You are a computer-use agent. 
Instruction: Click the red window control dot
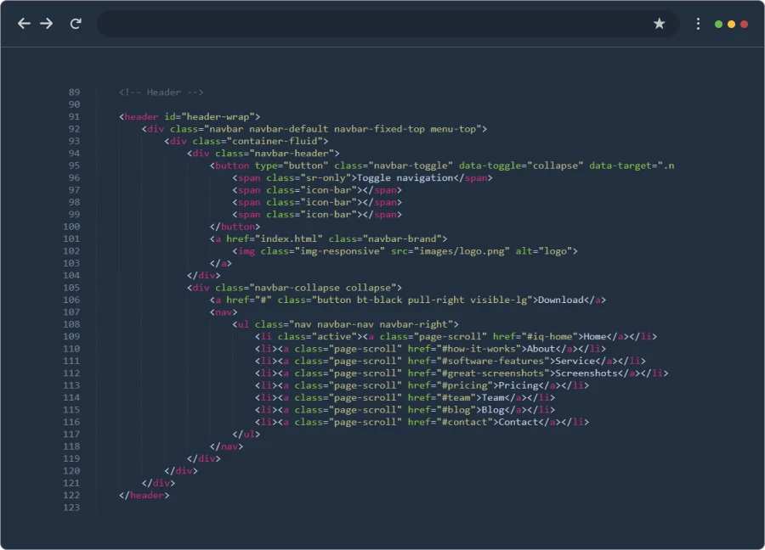click(745, 24)
